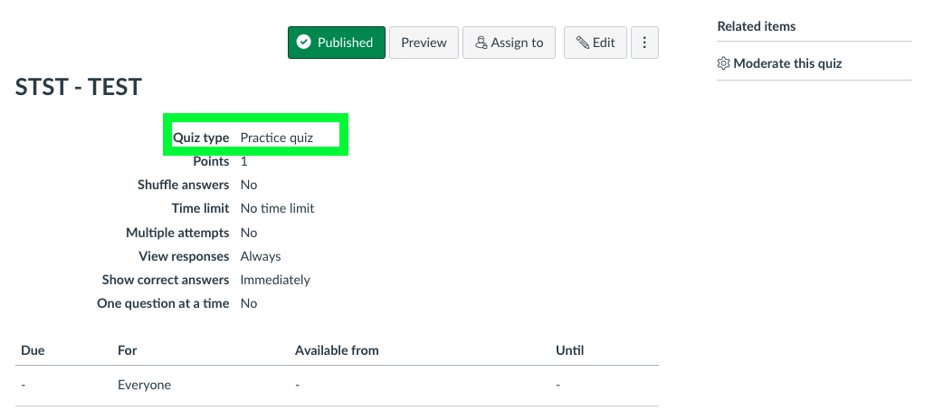Click the pencil icon on Edit button
Screen dimensions: 934x411
[x=583, y=43]
